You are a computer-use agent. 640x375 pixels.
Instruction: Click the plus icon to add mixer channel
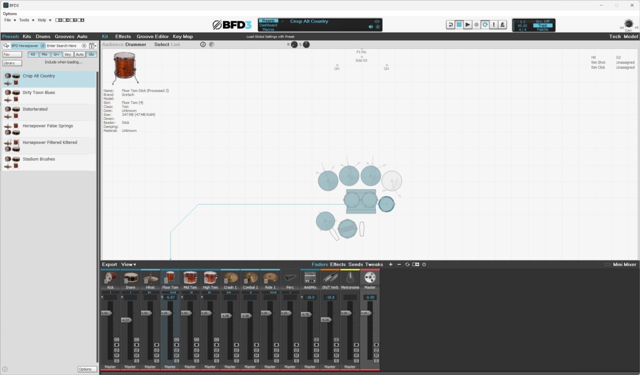pyautogui.click(x=390, y=264)
